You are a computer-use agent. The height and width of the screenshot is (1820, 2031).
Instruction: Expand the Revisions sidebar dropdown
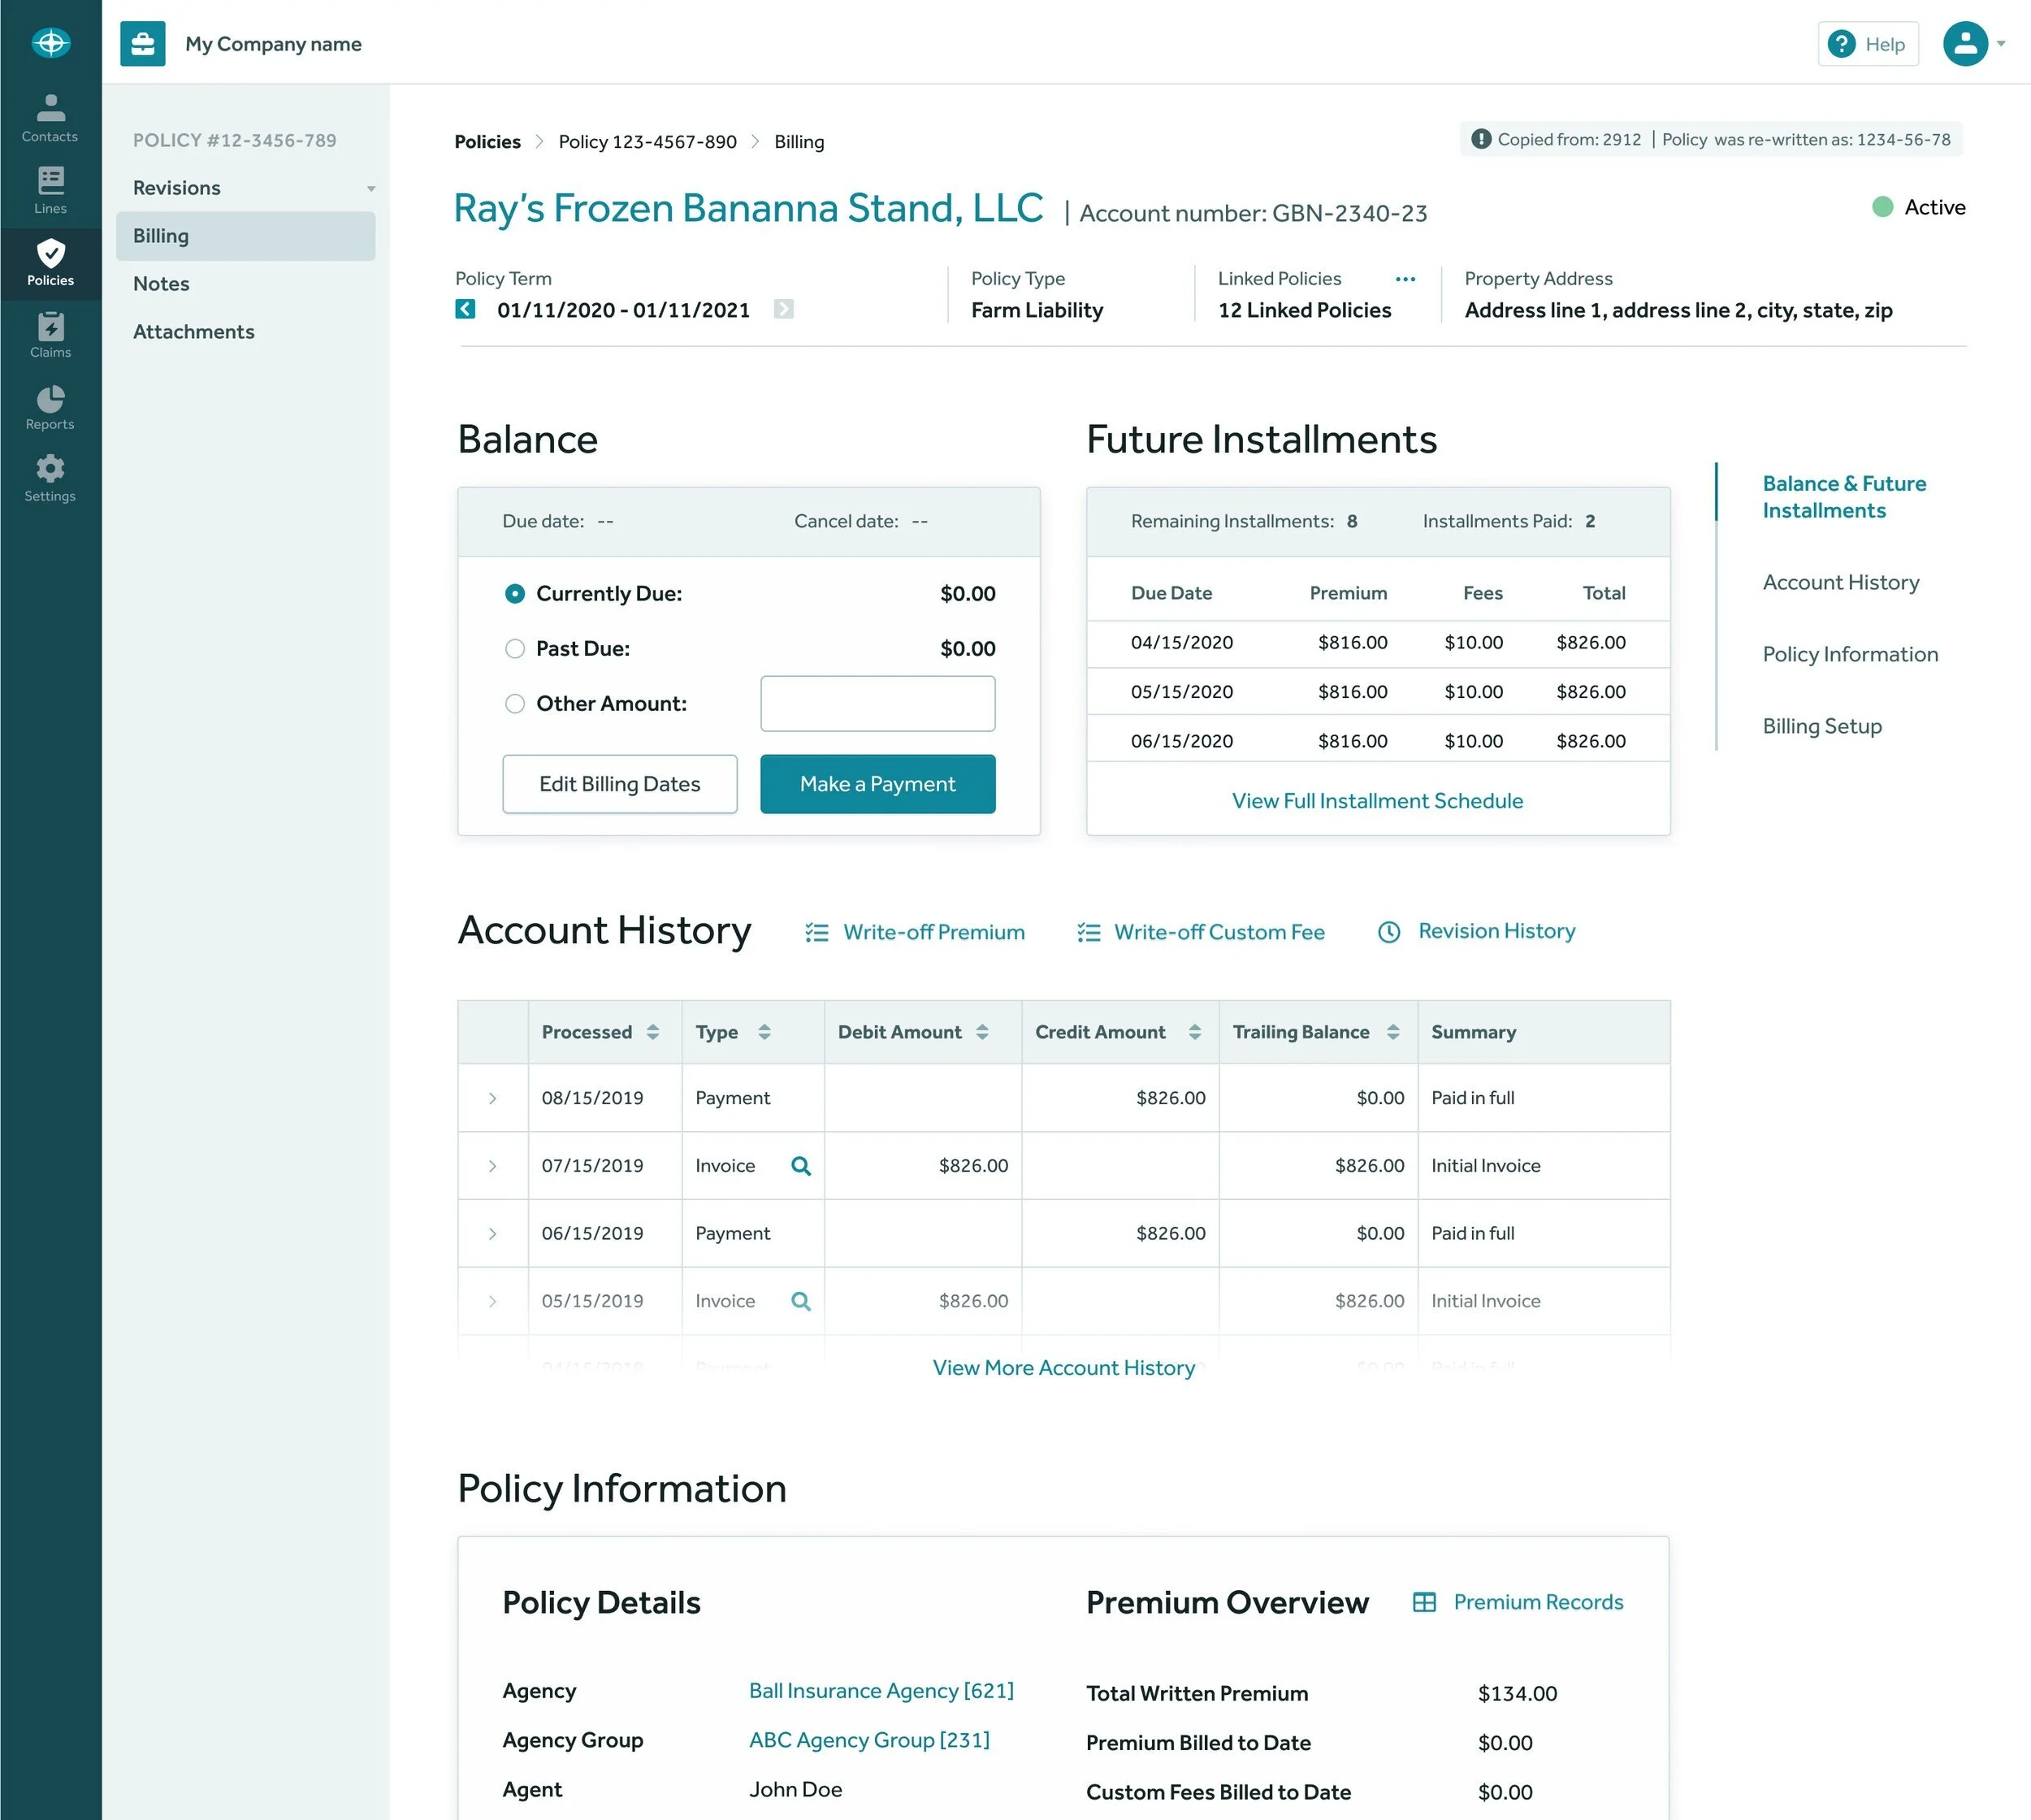pyautogui.click(x=371, y=189)
